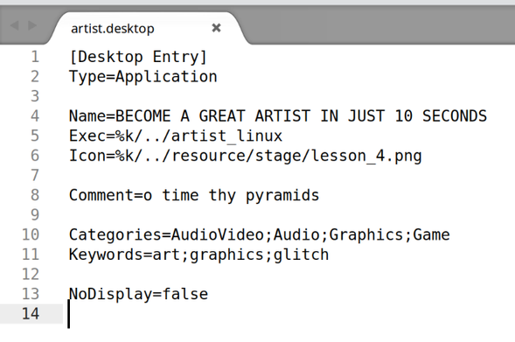Image resolution: width=515 pixels, height=342 pixels.
Task: Close the artist.desktop tab
Action: (216, 28)
